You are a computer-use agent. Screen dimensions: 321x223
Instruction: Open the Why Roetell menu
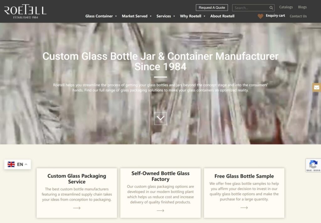point(192,16)
